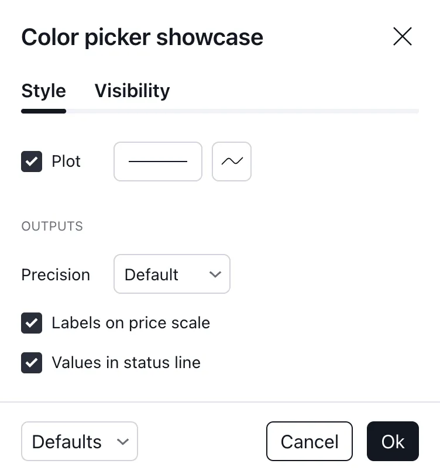Image resolution: width=440 pixels, height=474 pixels.
Task: Open the plot line type icon button
Action: tap(232, 162)
